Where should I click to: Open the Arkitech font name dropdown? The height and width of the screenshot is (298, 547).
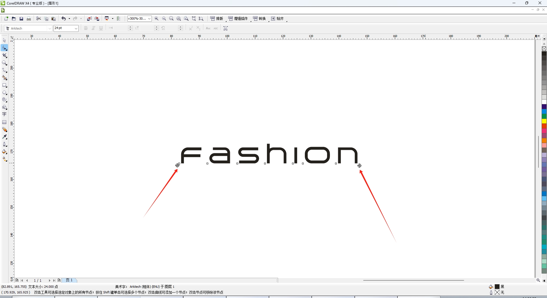point(50,28)
